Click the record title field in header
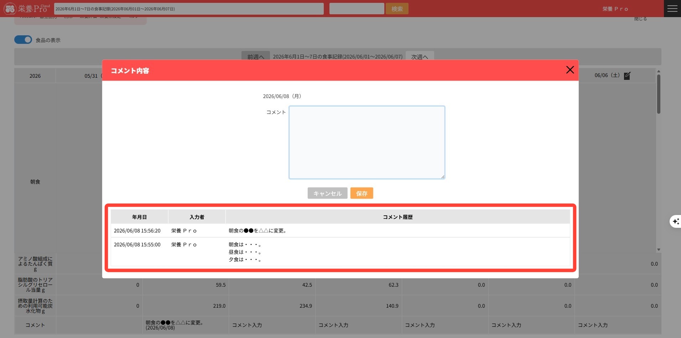 189,9
